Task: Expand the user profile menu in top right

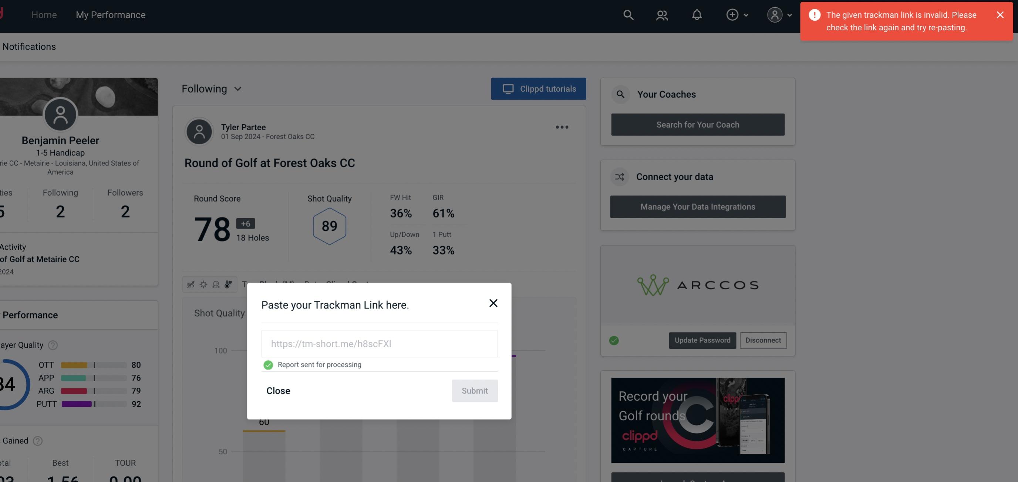Action: point(778,14)
